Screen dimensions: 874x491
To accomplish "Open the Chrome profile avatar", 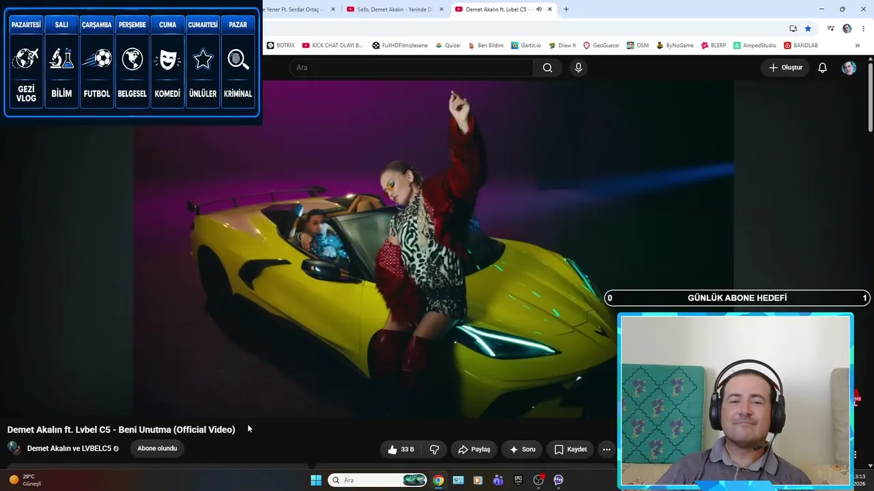I will point(847,29).
